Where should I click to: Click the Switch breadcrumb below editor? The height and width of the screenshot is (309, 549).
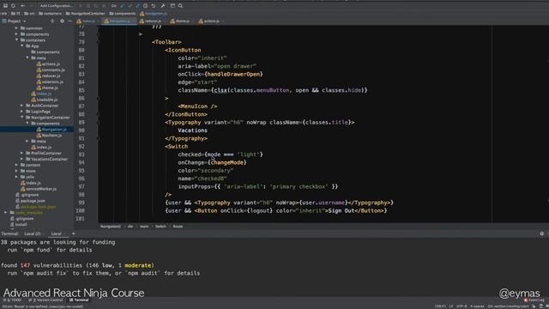pos(160,227)
